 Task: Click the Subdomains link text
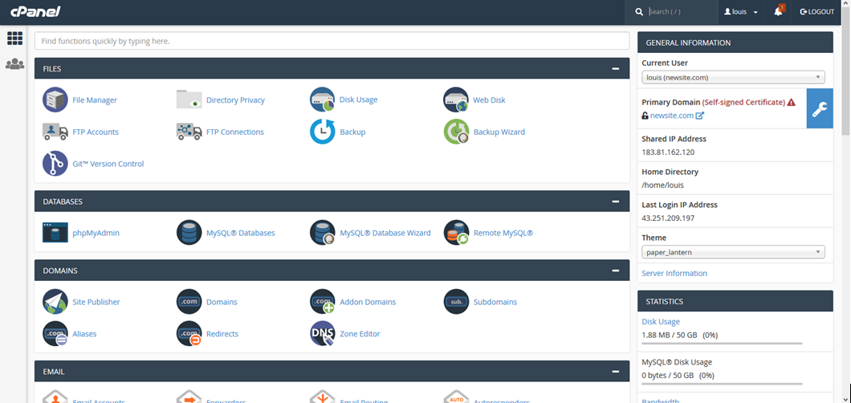[495, 302]
